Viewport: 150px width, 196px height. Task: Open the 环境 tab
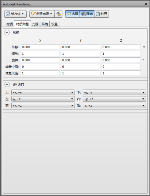45,24
